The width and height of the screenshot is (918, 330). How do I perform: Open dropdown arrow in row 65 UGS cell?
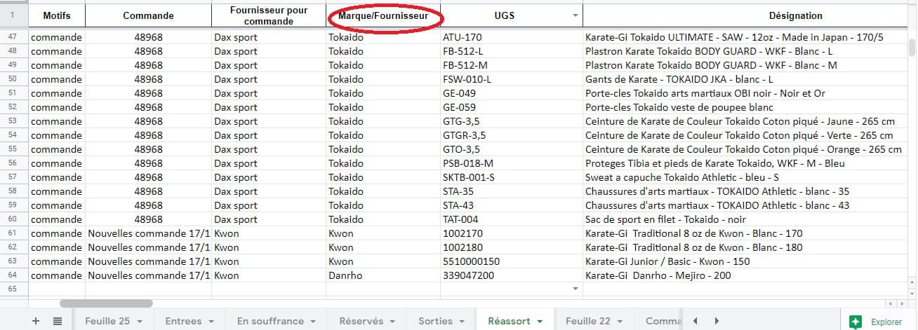pyautogui.click(x=576, y=289)
